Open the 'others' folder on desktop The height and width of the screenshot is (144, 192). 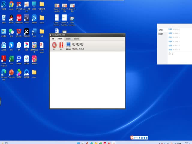34,73
